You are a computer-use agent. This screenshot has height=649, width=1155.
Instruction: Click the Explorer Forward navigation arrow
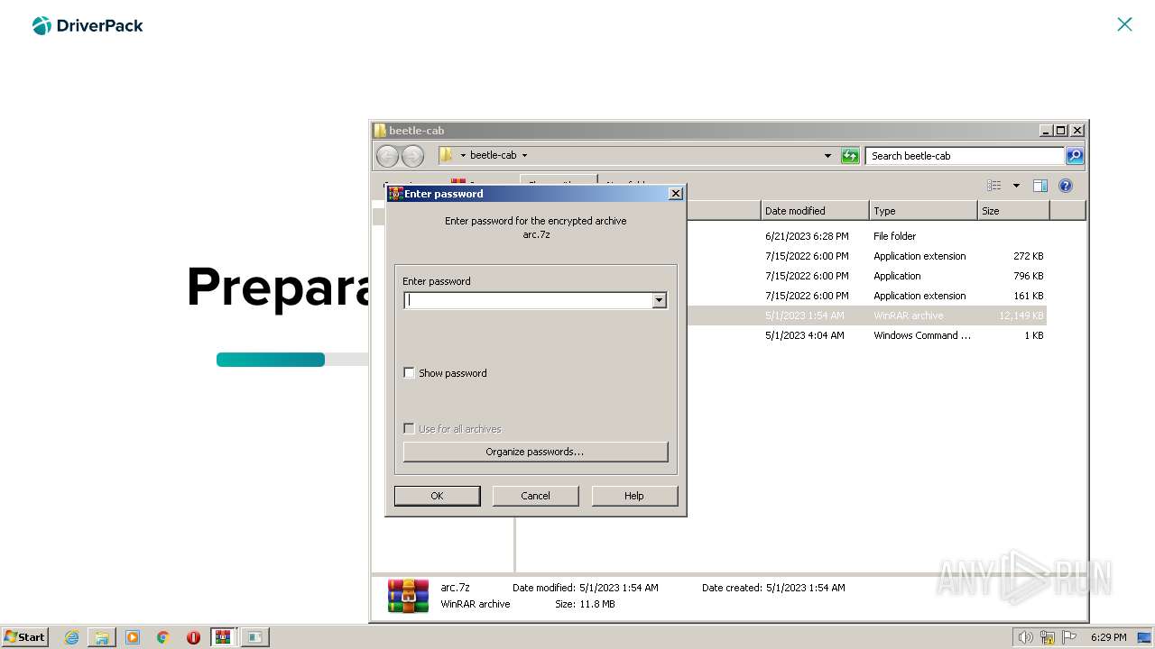tap(412, 156)
